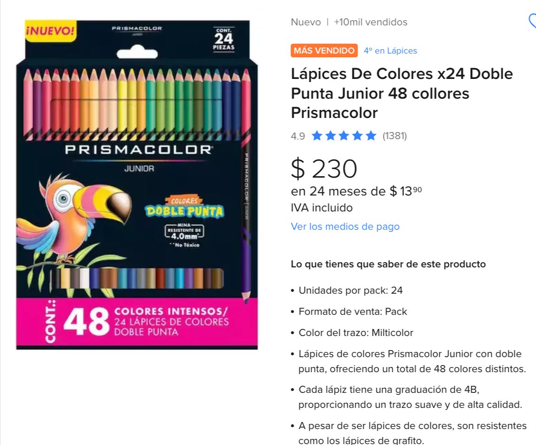Open the '4º en Lápices' ranking link
This screenshot has width=536, height=445.
(x=391, y=51)
